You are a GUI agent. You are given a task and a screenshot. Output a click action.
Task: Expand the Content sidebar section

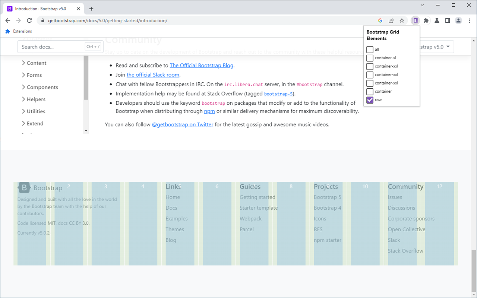pyautogui.click(x=34, y=63)
